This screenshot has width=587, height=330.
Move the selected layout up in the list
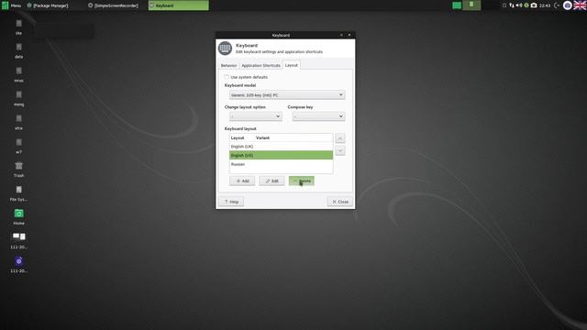tap(340, 138)
